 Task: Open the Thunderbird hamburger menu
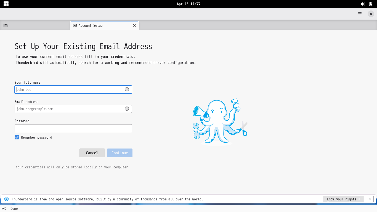click(x=360, y=14)
